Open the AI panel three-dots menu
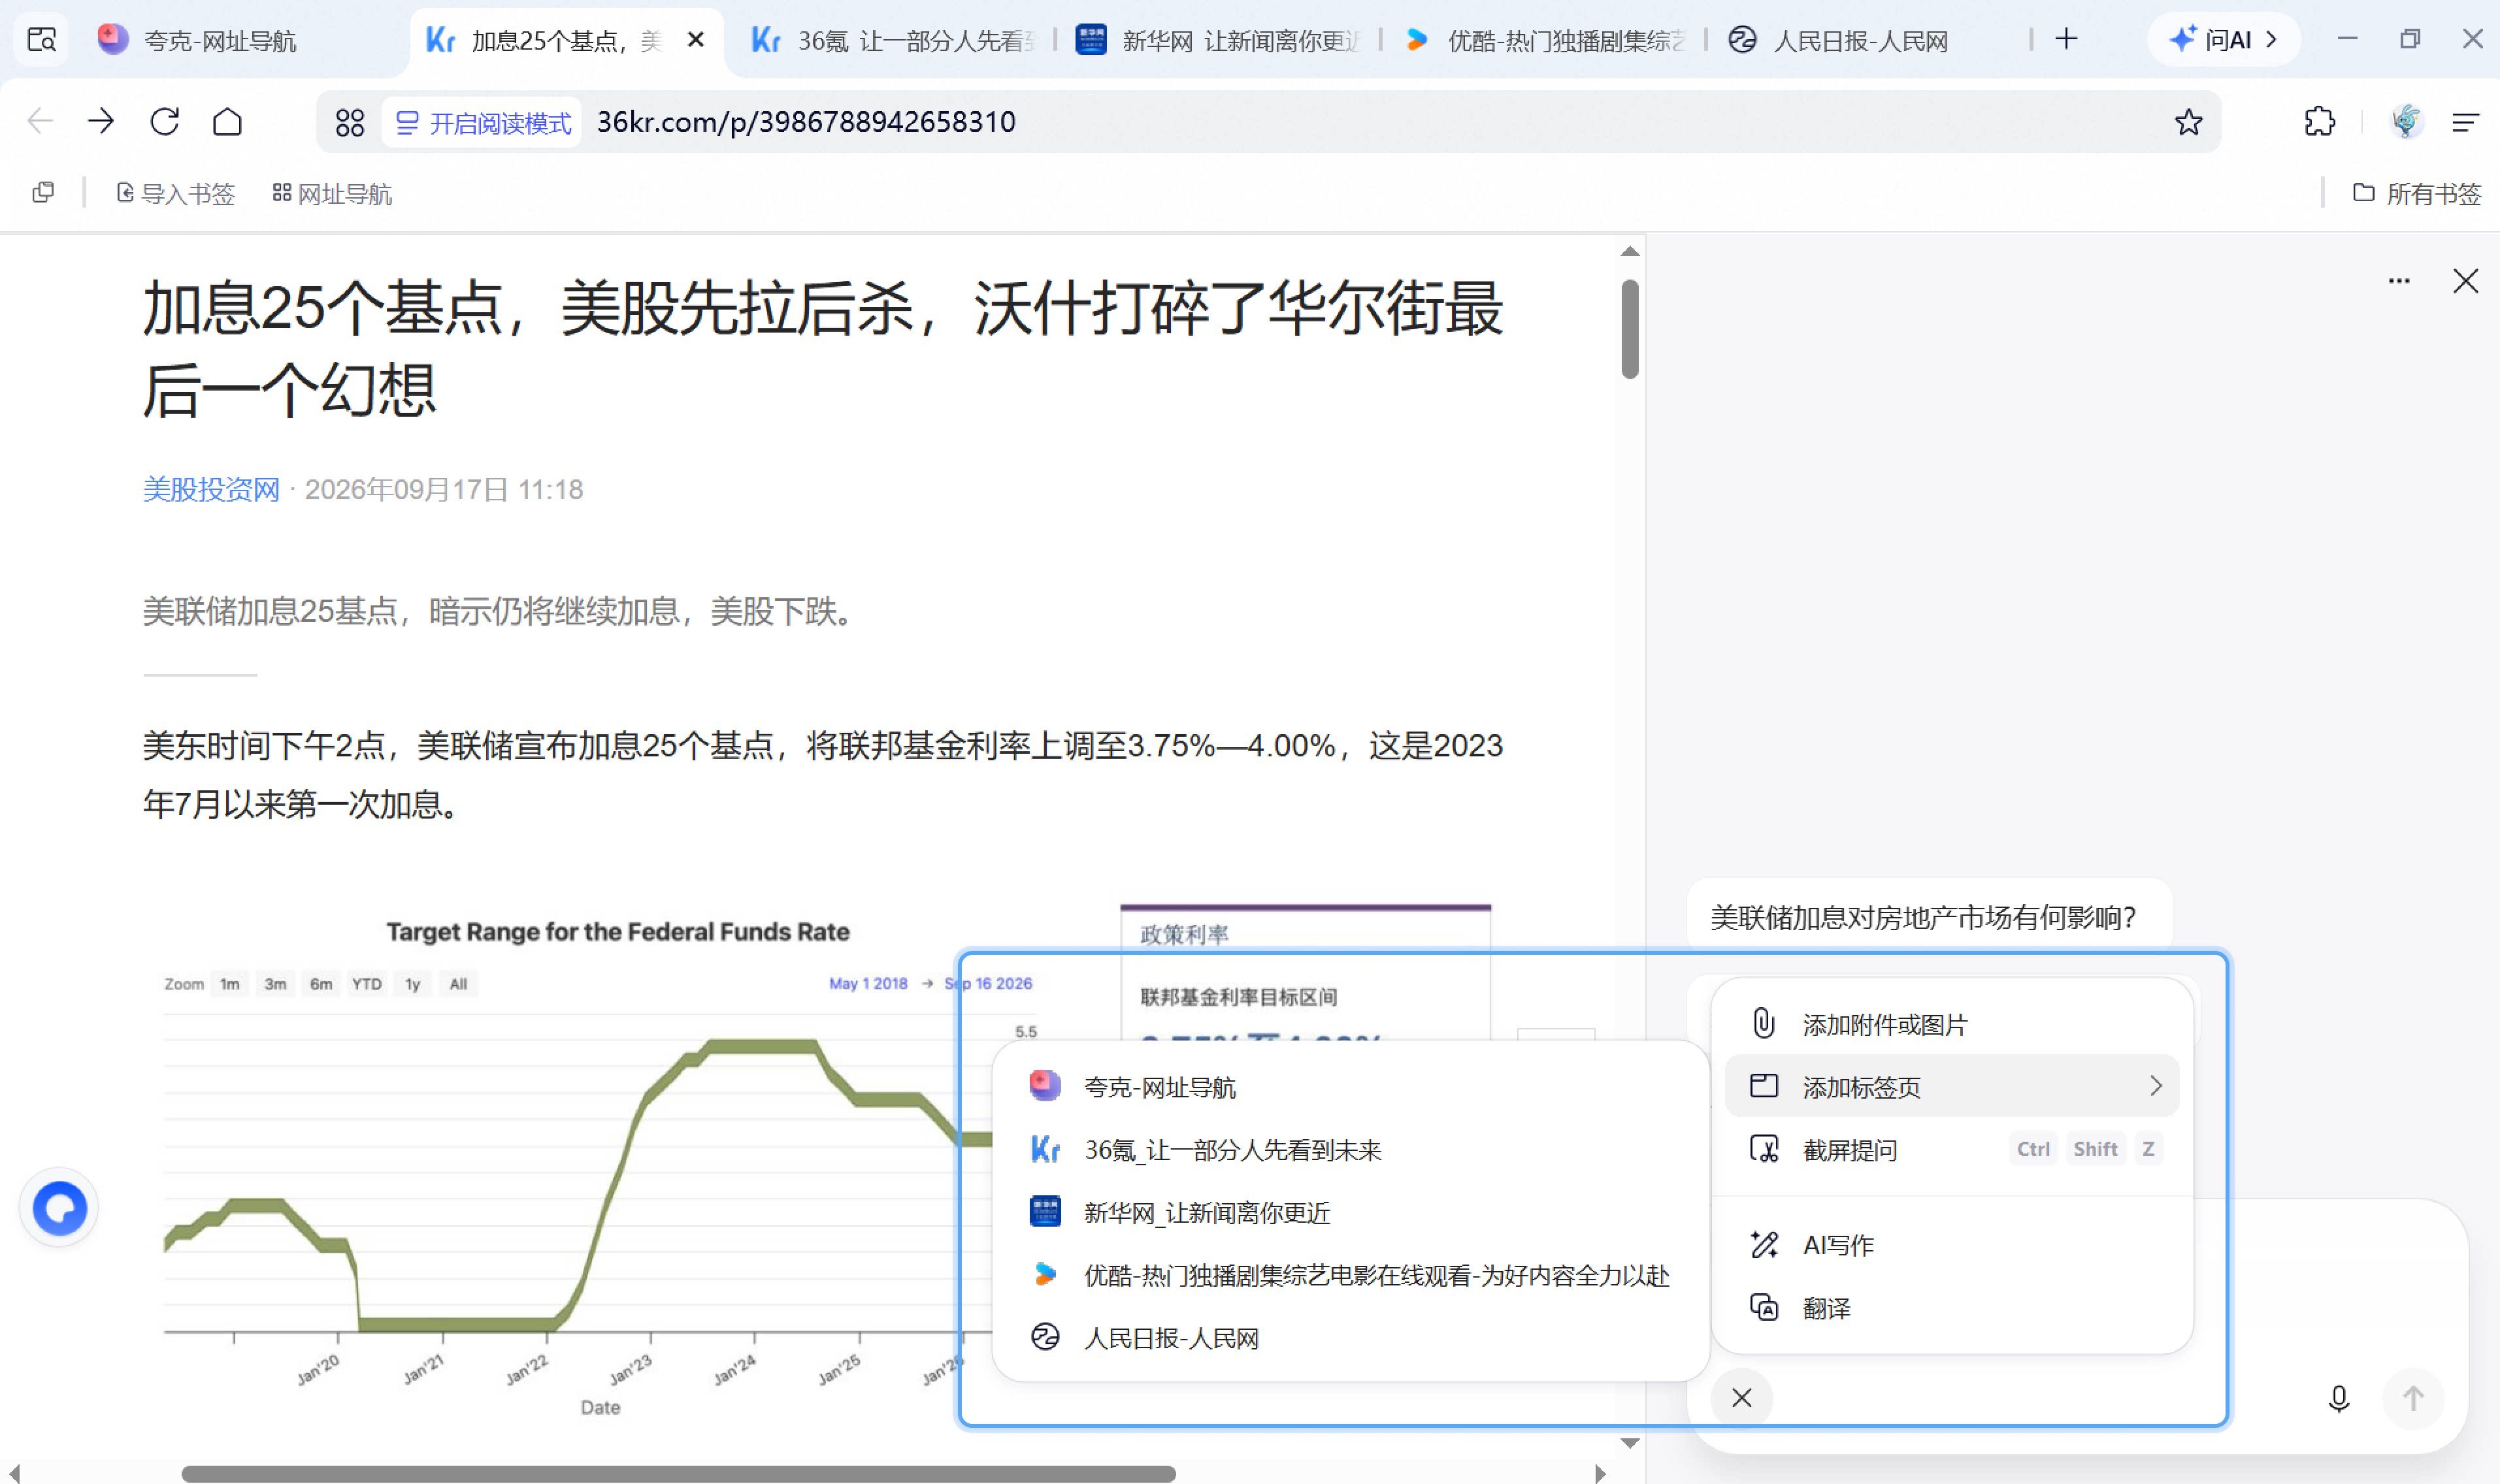2500x1484 pixels. (2398, 281)
